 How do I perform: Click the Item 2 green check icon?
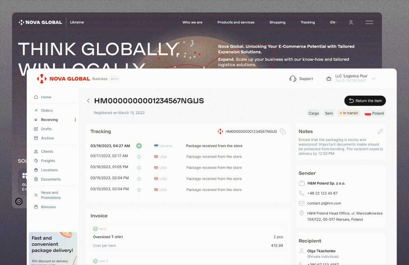[95, 261]
